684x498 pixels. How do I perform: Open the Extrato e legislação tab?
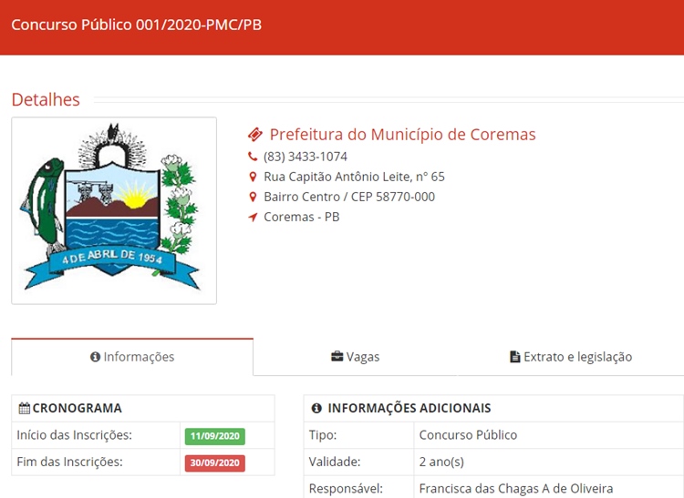pyautogui.click(x=570, y=357)
